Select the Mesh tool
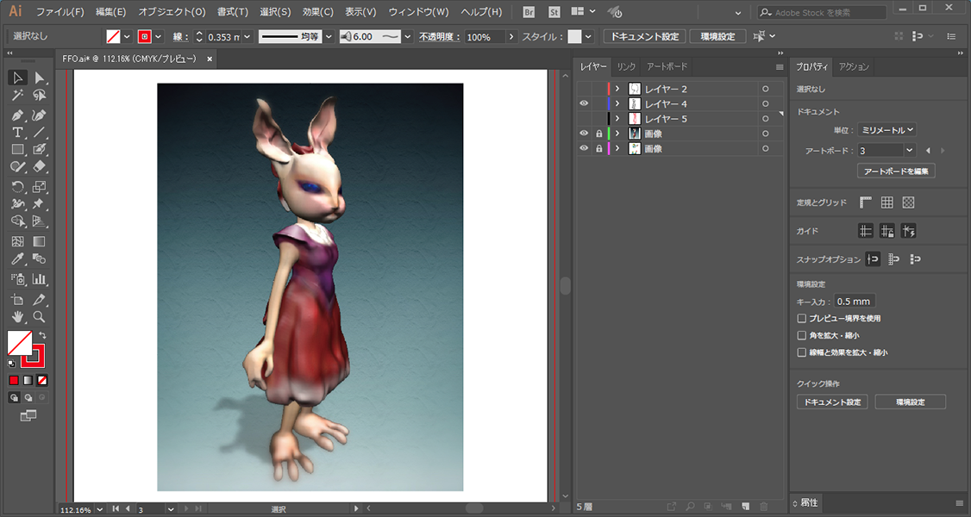The height and width of the screenshot is (517, 971). tap(17, 241)
